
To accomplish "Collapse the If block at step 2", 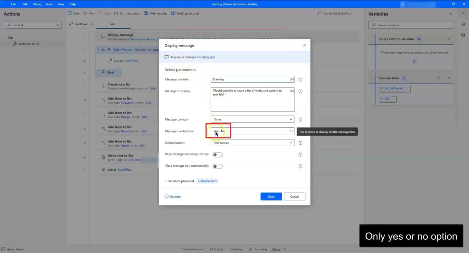I will click(x=98, y=49).
